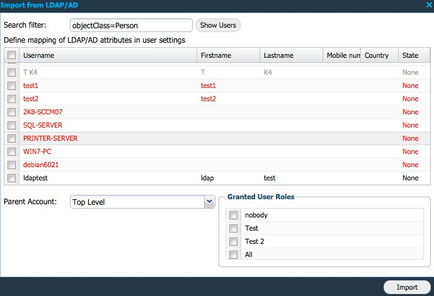Click the Search filter input field
The height and width of the screenshot is (296, 434).
click(131, 25)
